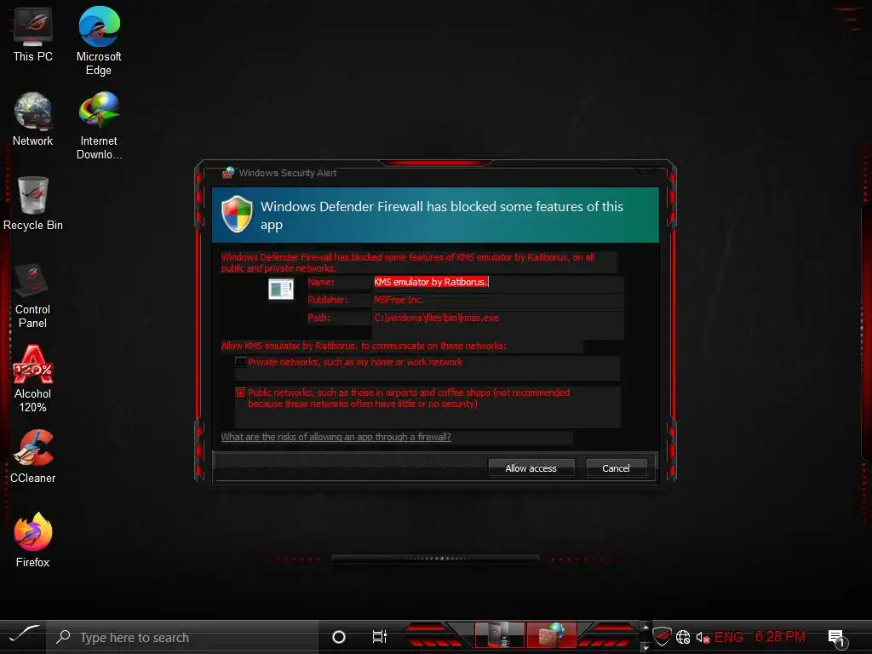This screenshot has height=654, width=872.
Task: Click 'Public networks, such as those in airports' label
Action: coord(409,399)
